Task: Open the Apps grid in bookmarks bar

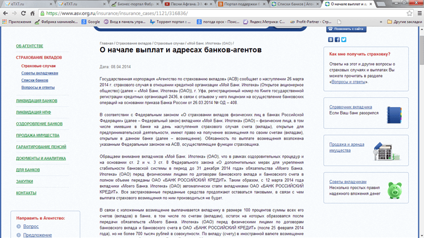Action: pos(17,22)
